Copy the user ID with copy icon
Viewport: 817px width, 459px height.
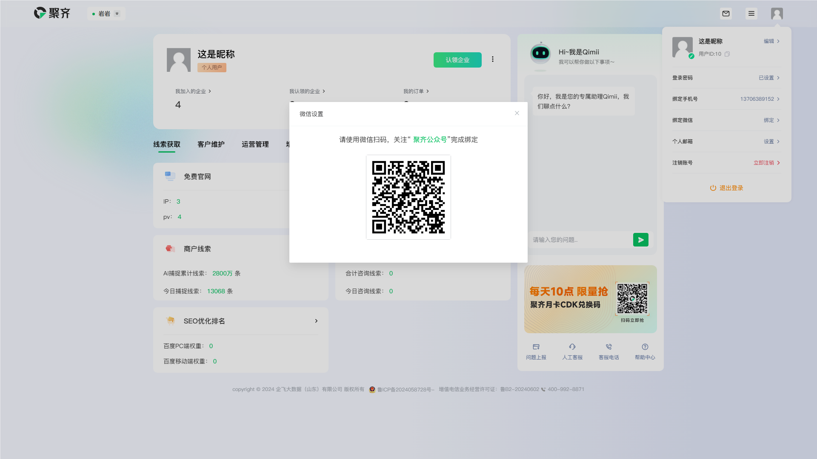727,54
